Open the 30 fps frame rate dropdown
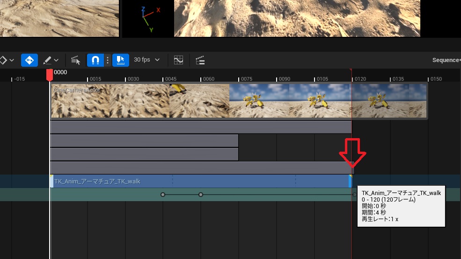The image size is (461, 259). 146,60
